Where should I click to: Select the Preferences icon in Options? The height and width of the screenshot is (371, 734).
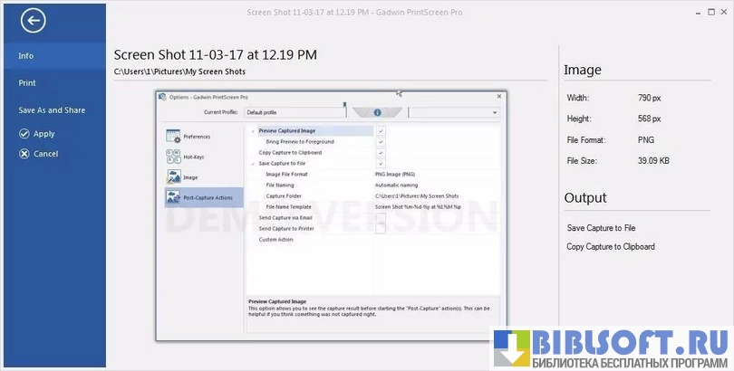[173, 136]
